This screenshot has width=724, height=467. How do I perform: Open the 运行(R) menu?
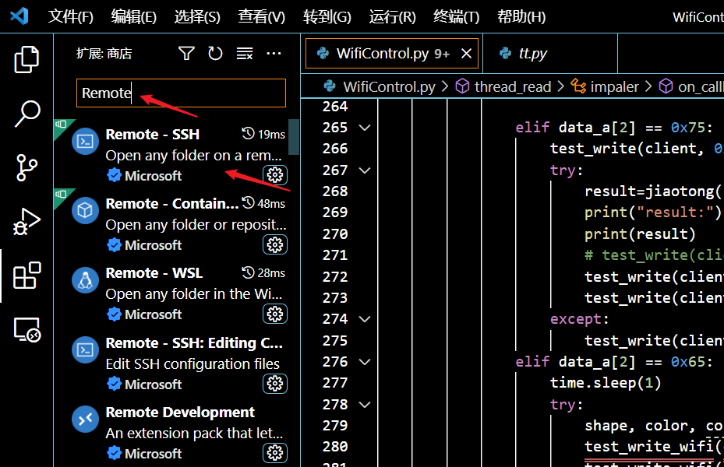[x=393, y=17]
